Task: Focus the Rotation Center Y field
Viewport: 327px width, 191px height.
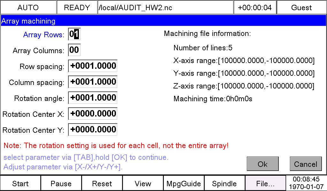Action: pyautogui.click(x=93, y=130)
